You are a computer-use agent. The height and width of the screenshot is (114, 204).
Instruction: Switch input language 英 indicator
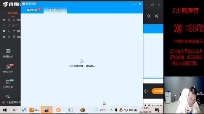pyautogui.click(x=136, y=110)
